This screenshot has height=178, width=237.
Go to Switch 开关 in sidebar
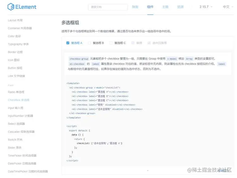click(15, 140)
